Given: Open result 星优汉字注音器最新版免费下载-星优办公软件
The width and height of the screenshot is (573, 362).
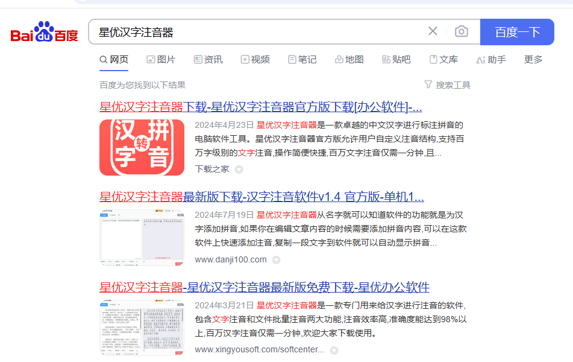Looking at the screenshot, I should click(x=265, y=287).
